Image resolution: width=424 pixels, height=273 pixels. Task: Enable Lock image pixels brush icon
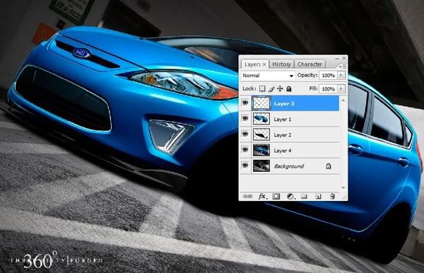point(271,88)
